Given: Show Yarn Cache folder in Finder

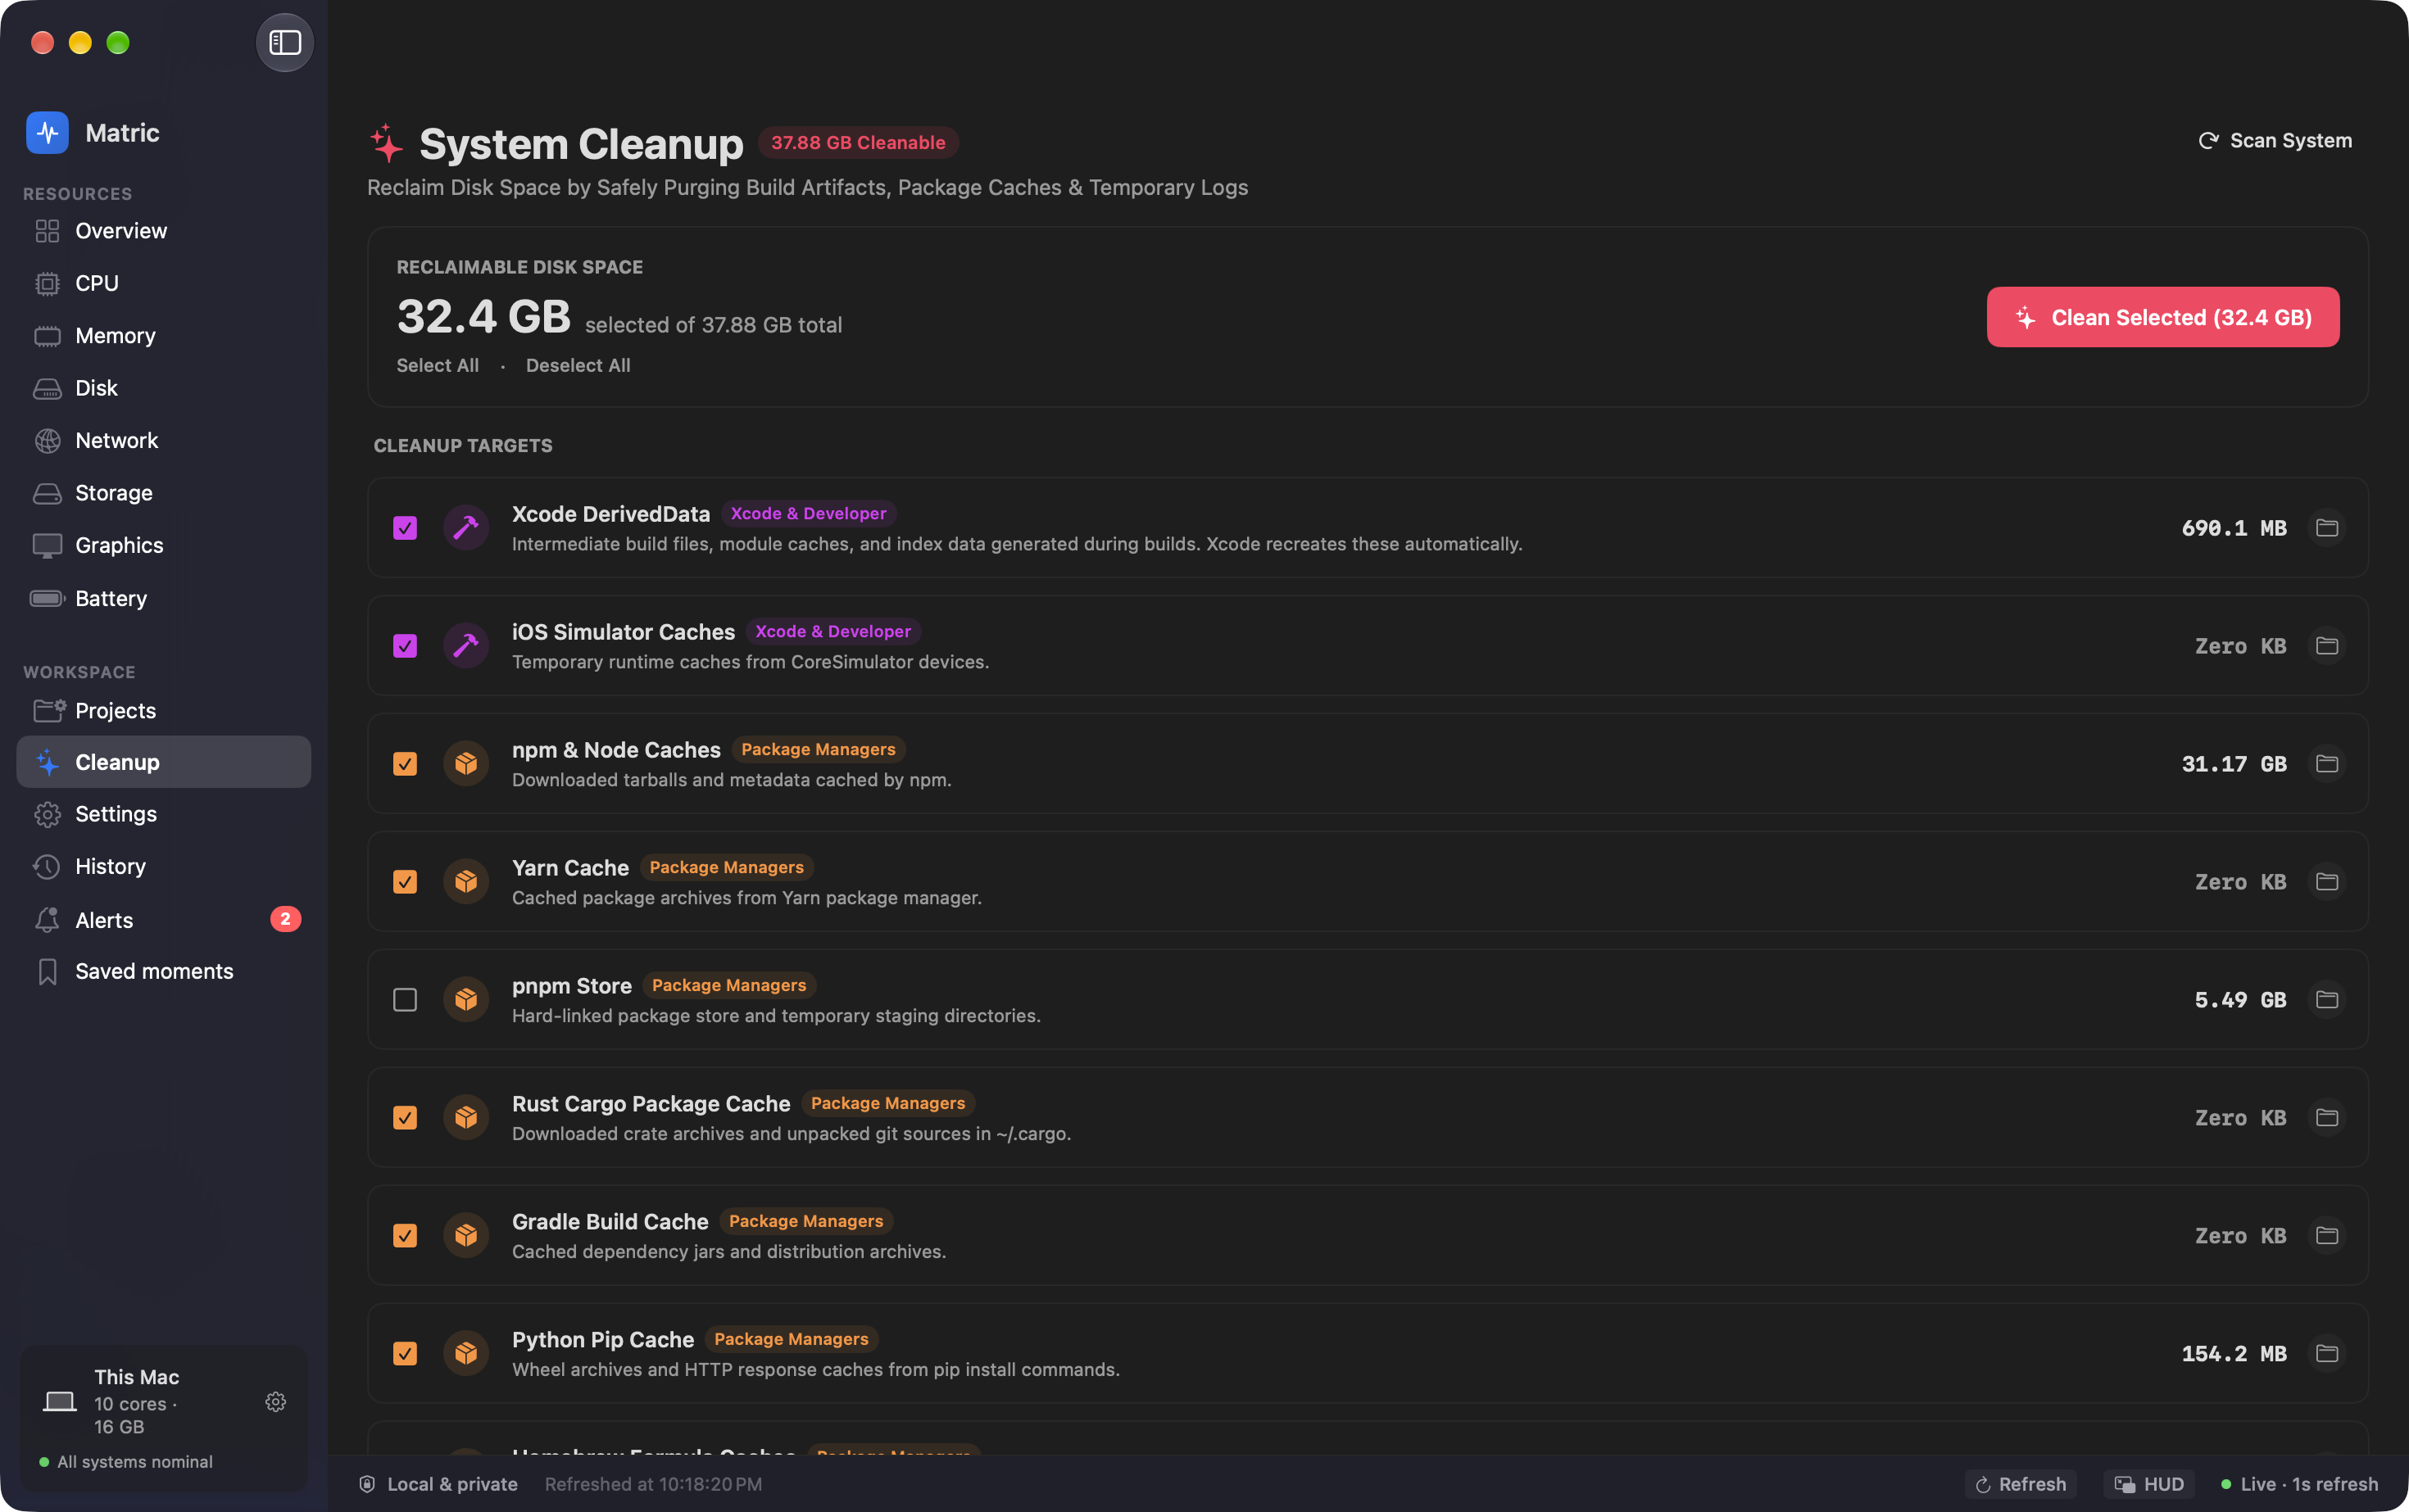Looking at the screenshot, I should (2327, 882).
